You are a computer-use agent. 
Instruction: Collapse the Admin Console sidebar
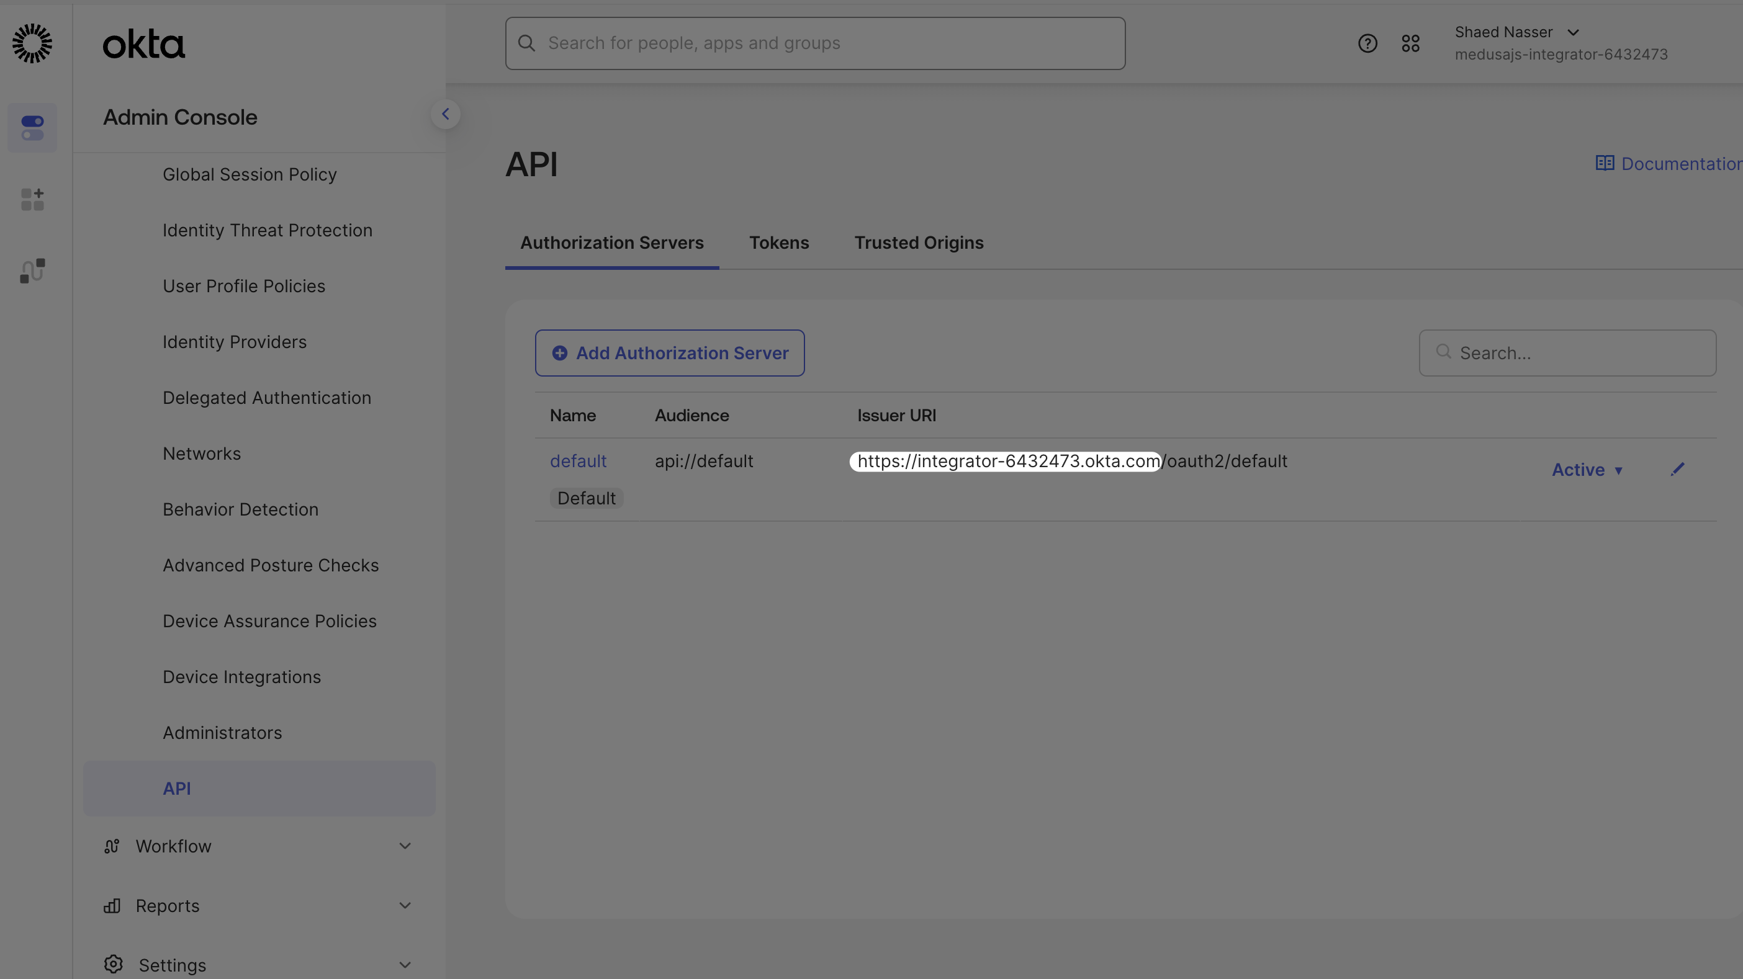point(446,114)
